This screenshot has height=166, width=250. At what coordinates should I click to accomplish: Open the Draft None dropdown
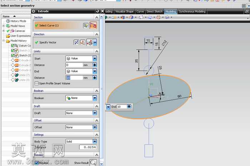95,113
